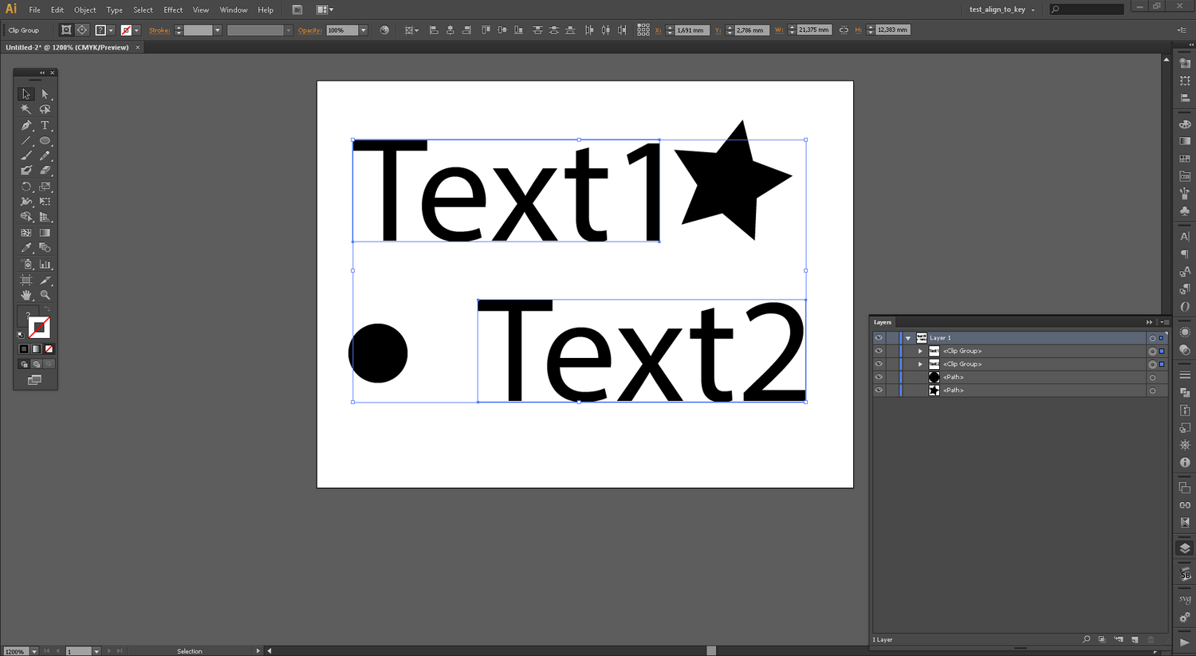This screenshot has width=1196, height=656.
Task: Click the Opacity label link
Action: tap(309, 30)
